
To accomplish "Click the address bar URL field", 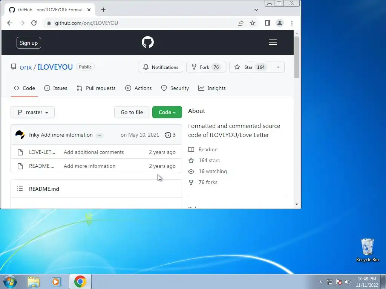I will click(140, 23).
